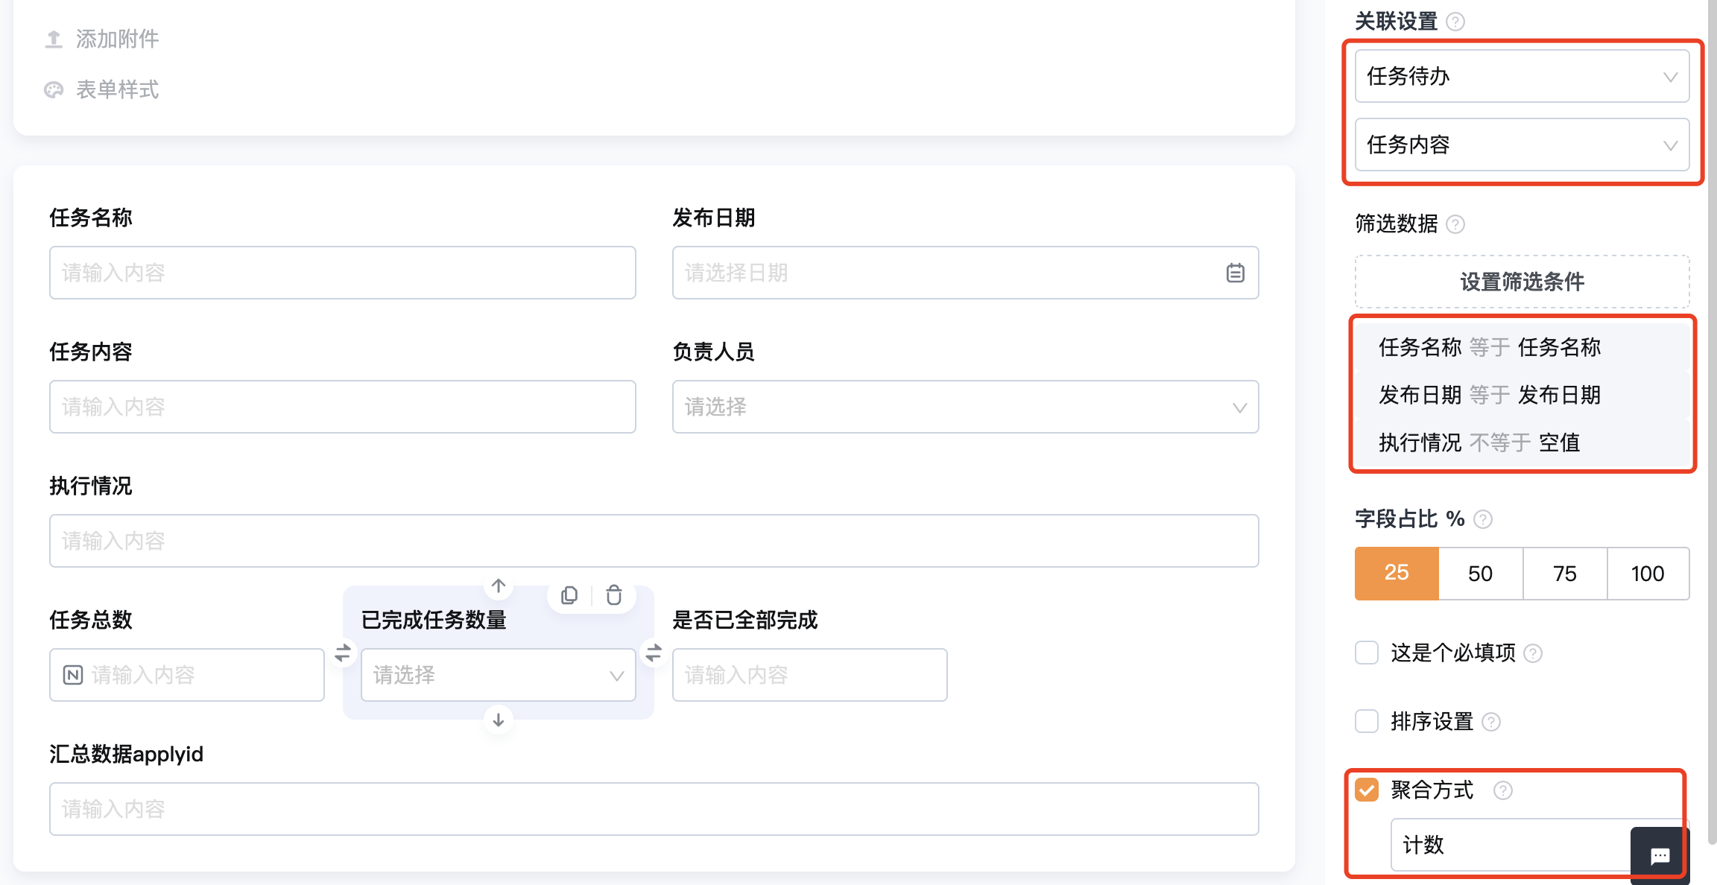Click the 关联设置 heading

[x=1396, y=22]
